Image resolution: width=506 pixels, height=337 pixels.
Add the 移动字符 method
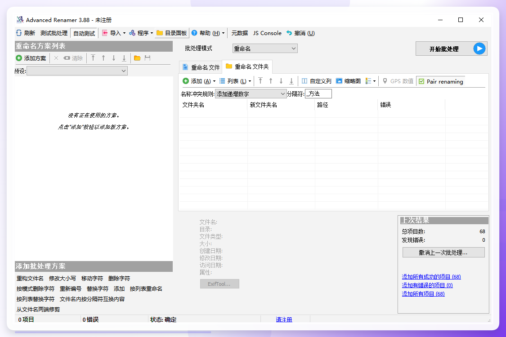pyautogui.click(x=92, y=278)
